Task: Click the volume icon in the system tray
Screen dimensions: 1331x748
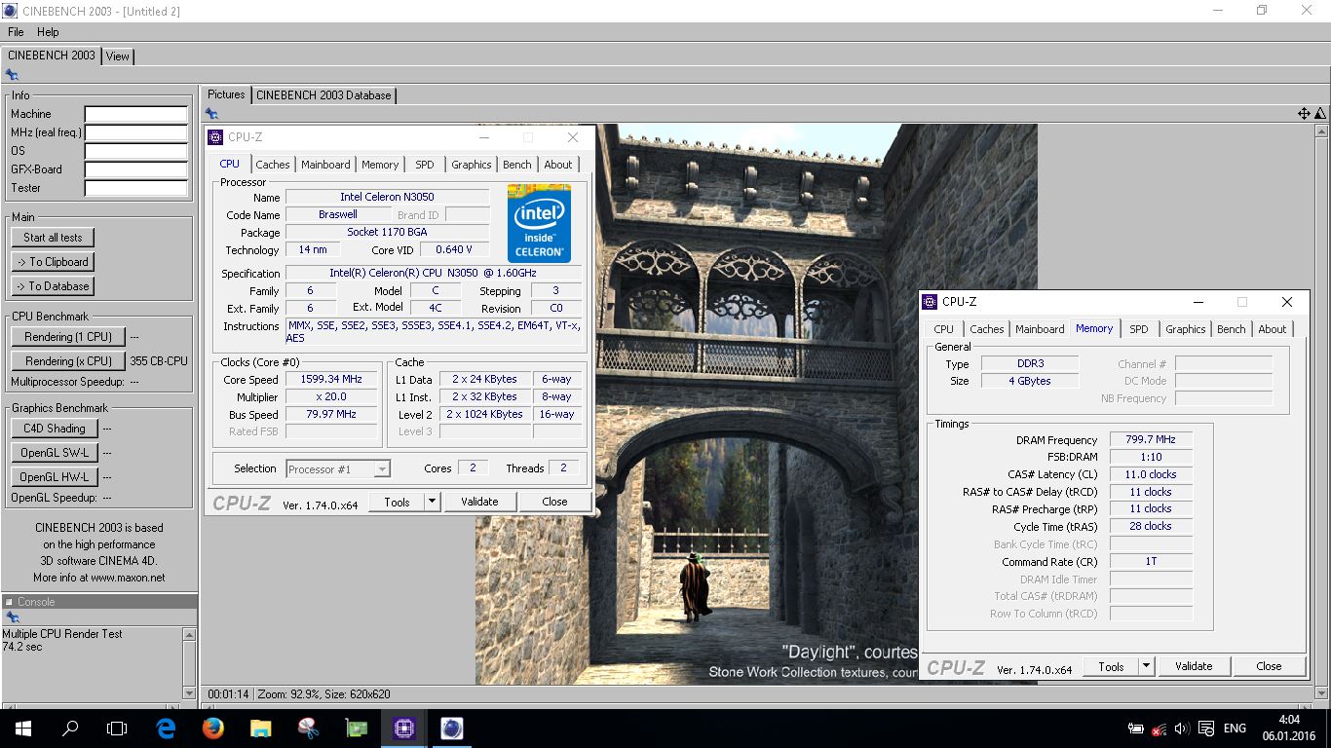Action: pos(1181,729)
